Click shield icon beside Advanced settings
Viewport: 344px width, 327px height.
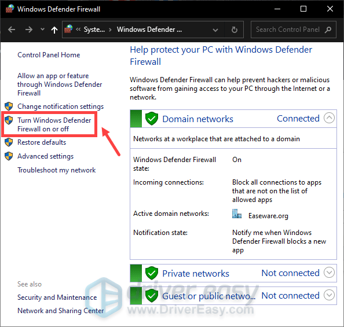(9, 156)
